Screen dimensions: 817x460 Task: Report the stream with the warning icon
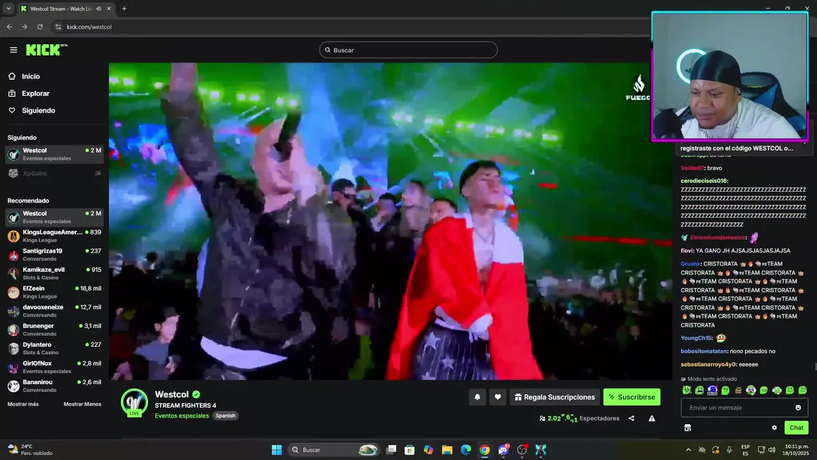[x=652, y=418]
